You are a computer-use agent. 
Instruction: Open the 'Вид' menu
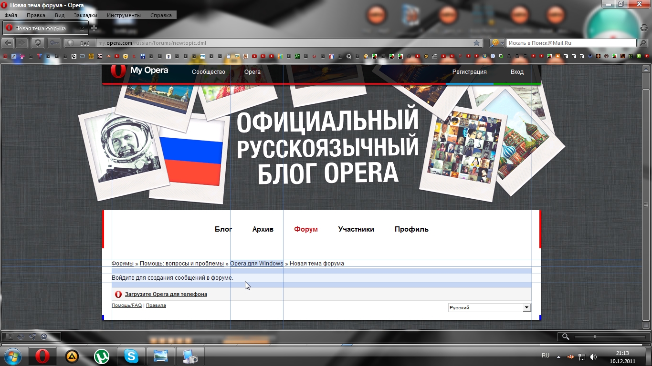(60, 15)
